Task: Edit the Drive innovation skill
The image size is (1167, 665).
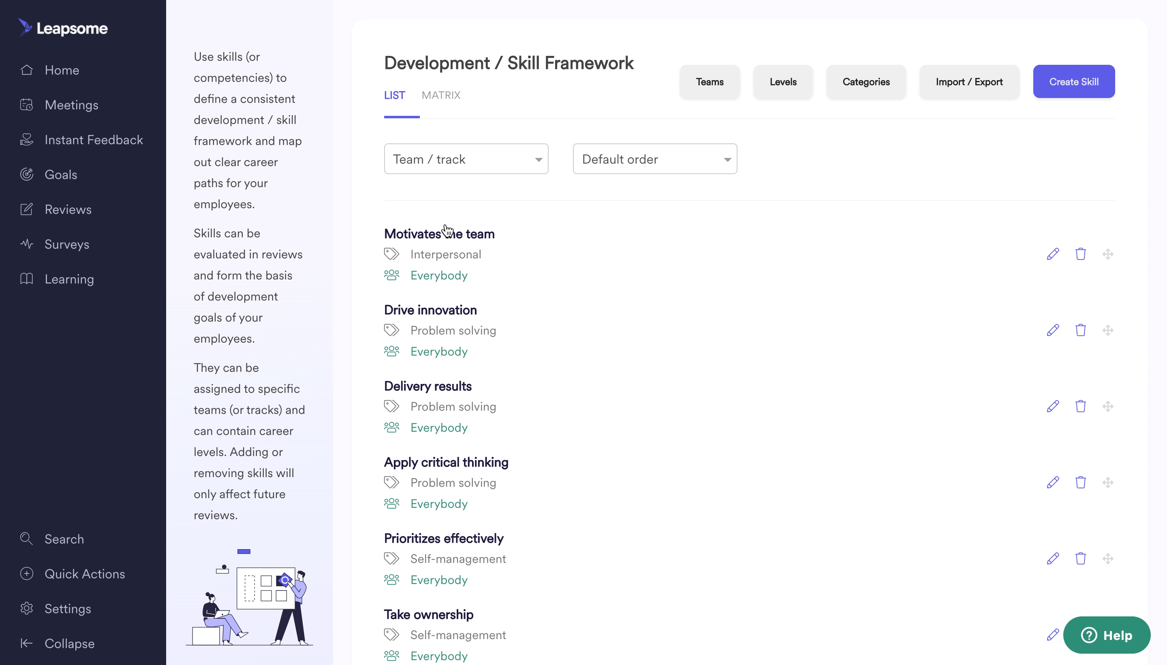Action: (1053, 330)
